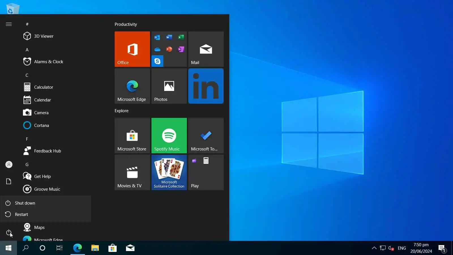
Task: Select Restart from power menu
Action: (x=46, y=214)
